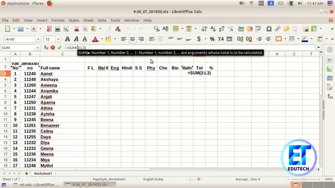Toggle Wrap Text
This screenshot has width=335, height=188.
click(x=152, y=39)
